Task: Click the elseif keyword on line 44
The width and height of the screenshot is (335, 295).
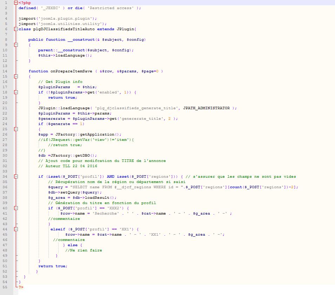Action: 58,229
